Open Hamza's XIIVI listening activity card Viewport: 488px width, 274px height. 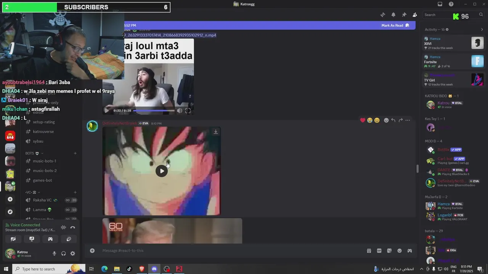454,43
